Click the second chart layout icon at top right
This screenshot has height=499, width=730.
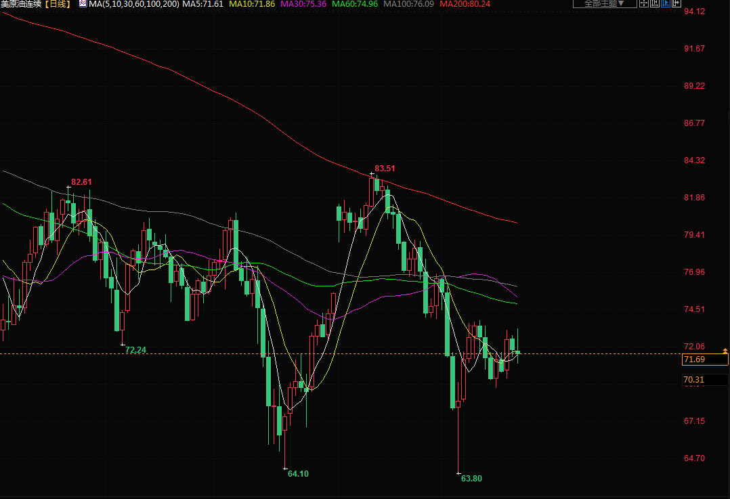click(655, 4)
